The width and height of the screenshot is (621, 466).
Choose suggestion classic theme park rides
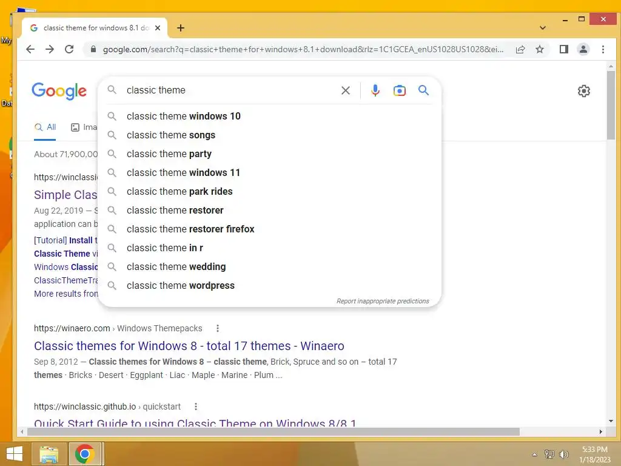pos(269,191)
